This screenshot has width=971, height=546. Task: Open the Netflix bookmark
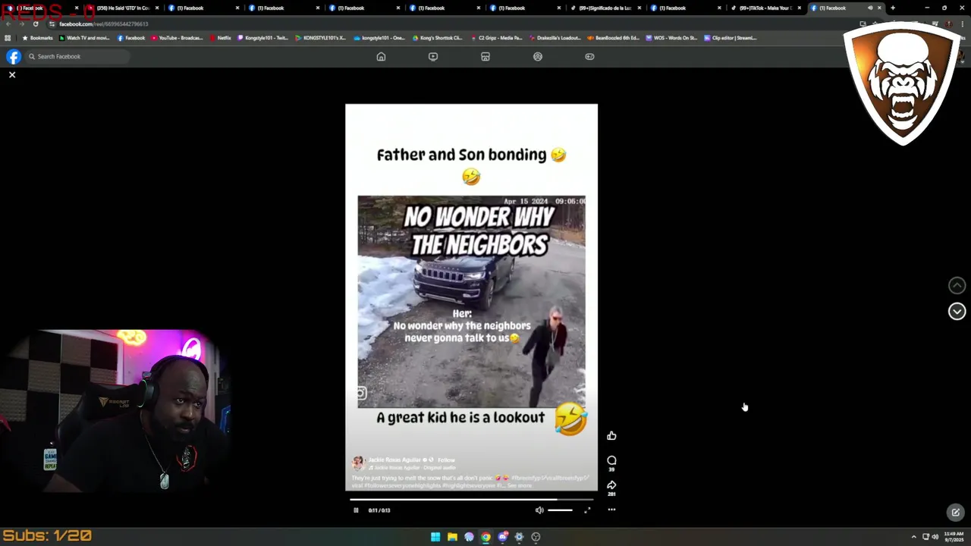(x=220, y=38)
